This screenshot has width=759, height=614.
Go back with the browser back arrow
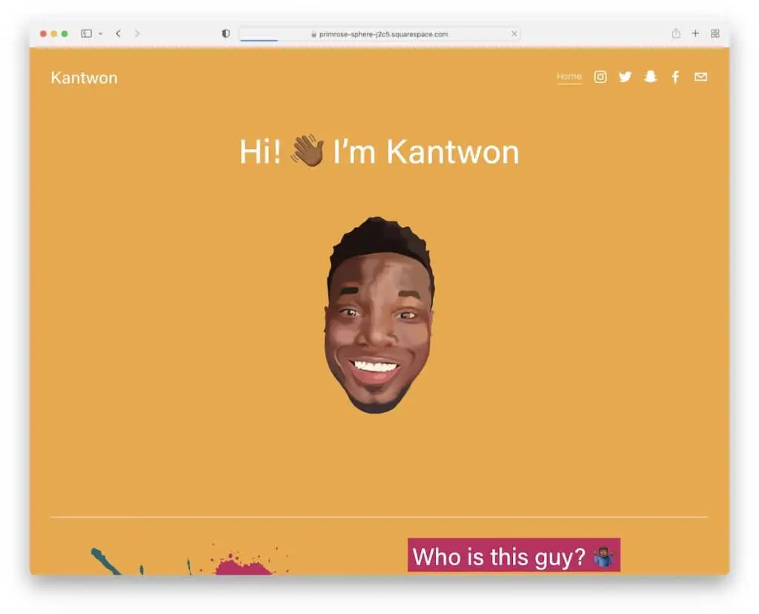tap(118, 33)
